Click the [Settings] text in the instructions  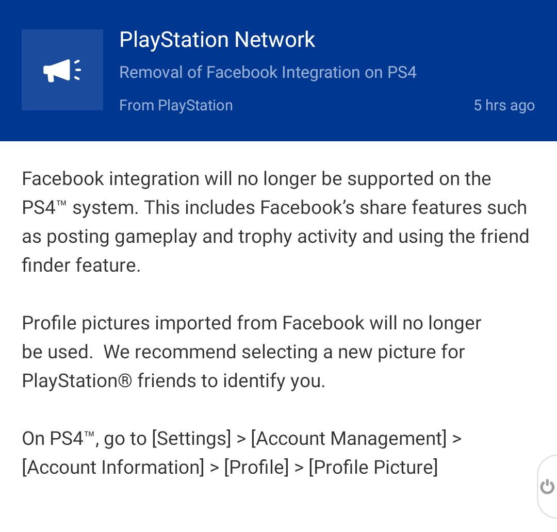(x=191, y=438)
